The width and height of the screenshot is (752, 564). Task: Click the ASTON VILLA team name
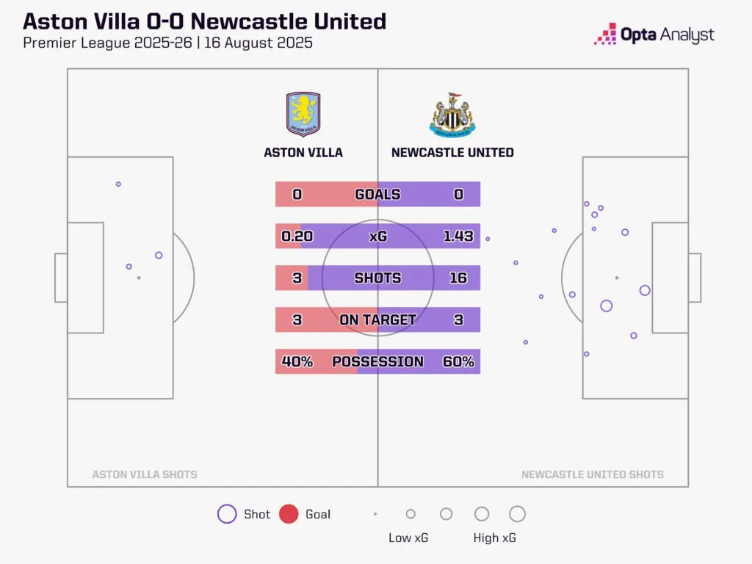pos(303,153)
